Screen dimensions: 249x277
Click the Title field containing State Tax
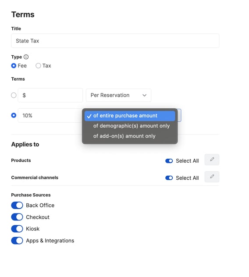click(115, 41)
